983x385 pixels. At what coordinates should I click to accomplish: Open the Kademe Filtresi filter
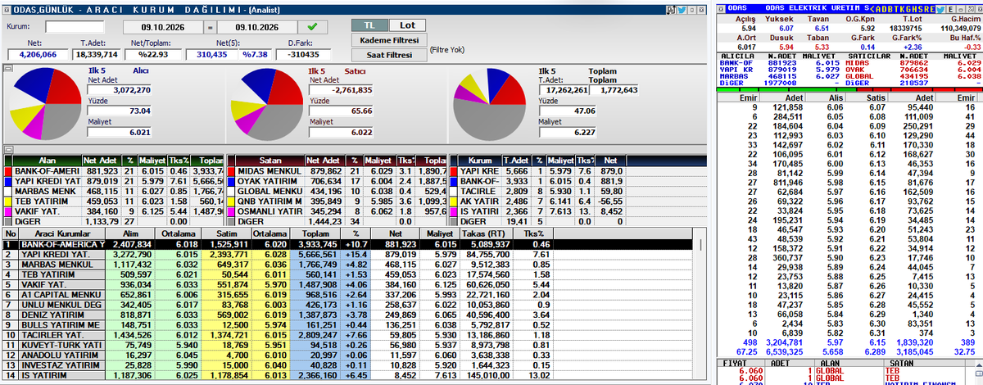pyautogui.click(x=389, y=40)
